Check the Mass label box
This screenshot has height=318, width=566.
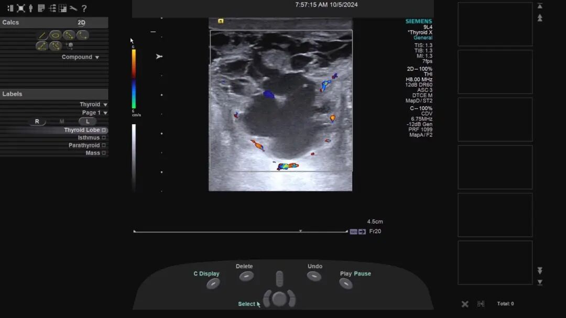click(x=104, y=153)
